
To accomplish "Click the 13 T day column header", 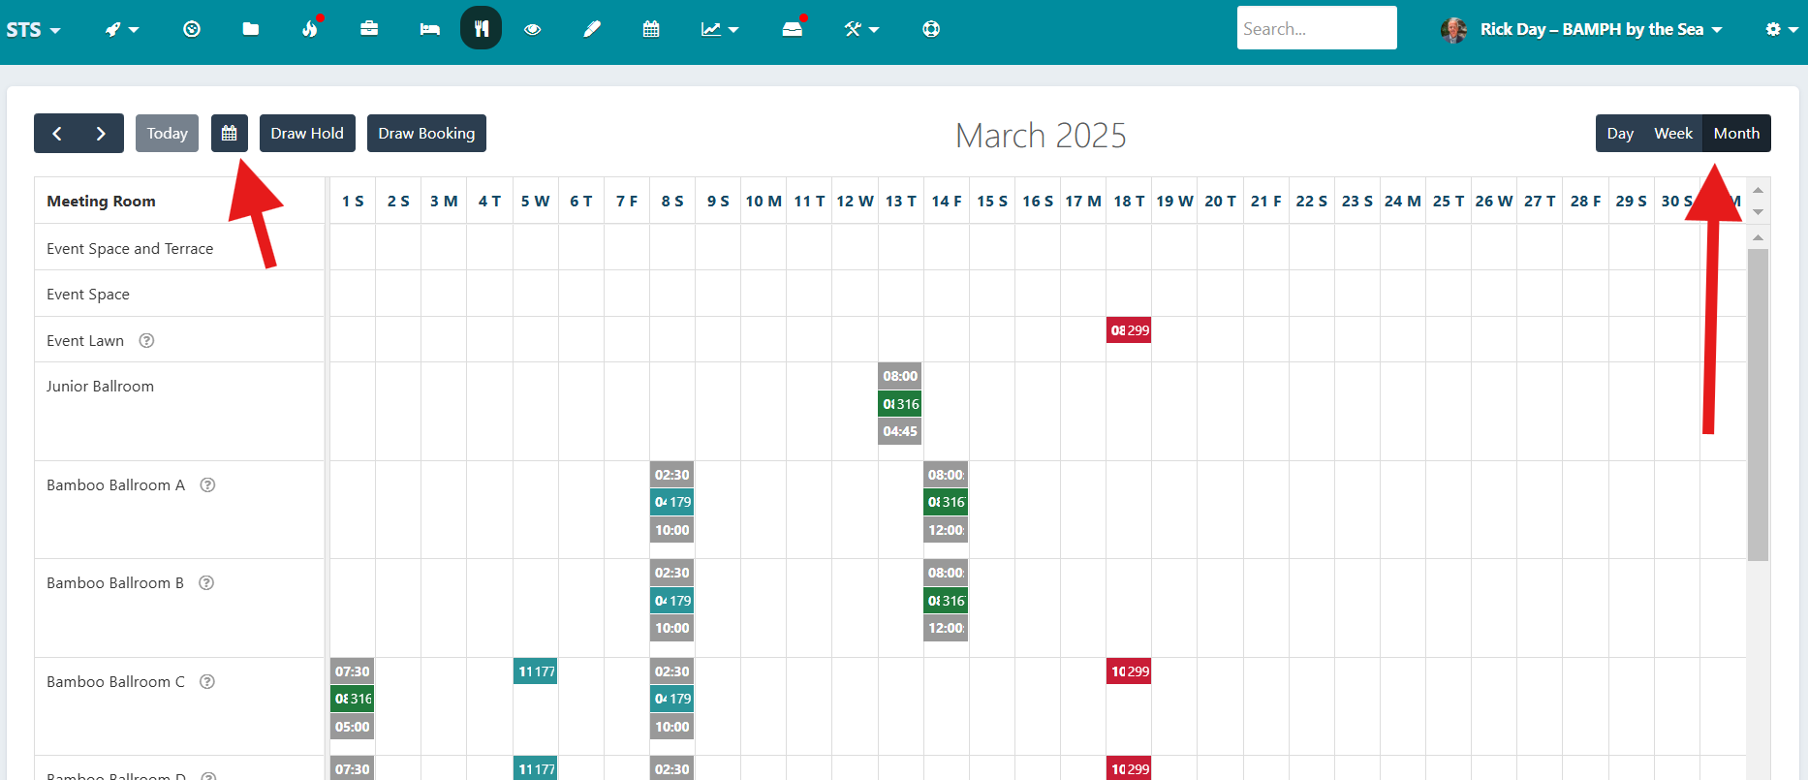I will pyautogui.click(x=900, y=202).
